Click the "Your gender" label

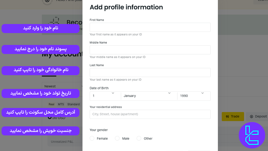tap(98, 130)
